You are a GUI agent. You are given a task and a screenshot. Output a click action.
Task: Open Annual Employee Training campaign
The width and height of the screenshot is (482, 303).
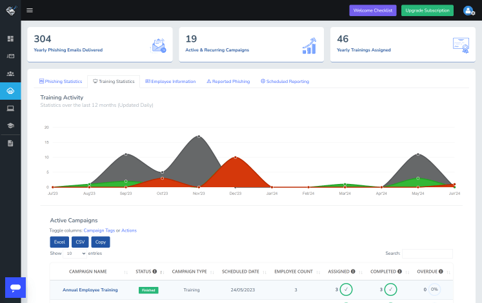[90, 290]
